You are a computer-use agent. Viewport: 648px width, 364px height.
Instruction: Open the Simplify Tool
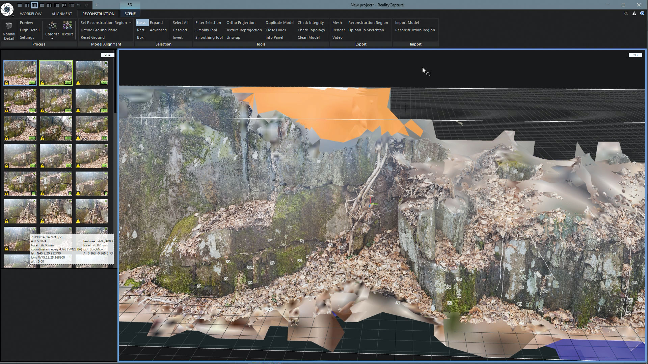pyautogui.click(x=206, y=30)
